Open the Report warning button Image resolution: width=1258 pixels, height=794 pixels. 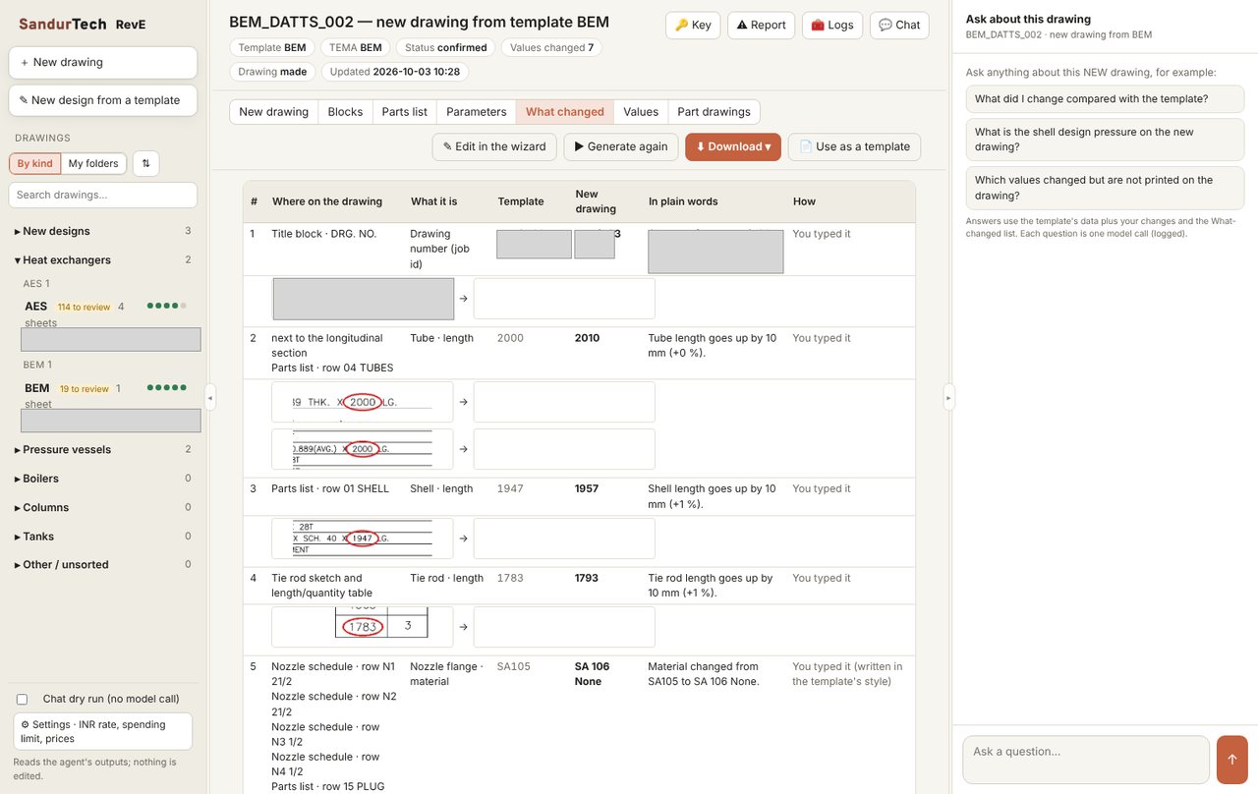[x=761, y=25]
